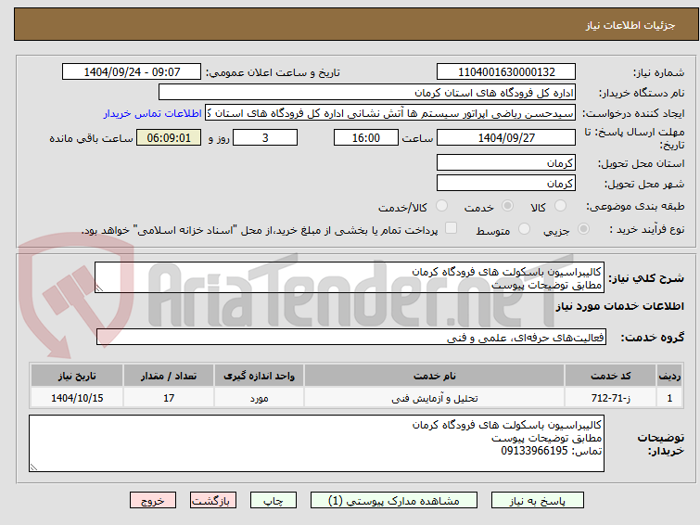The width and height of the screenshot is (700, 525).
Task: Click the buyer name field اداره کل فرودگاه های استان کرمان
Action: click(x=367, y=93)
